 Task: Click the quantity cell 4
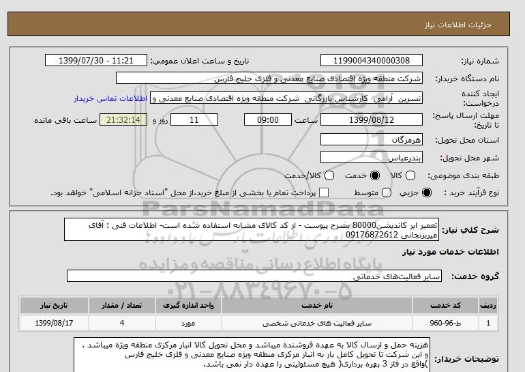(122, 323)
